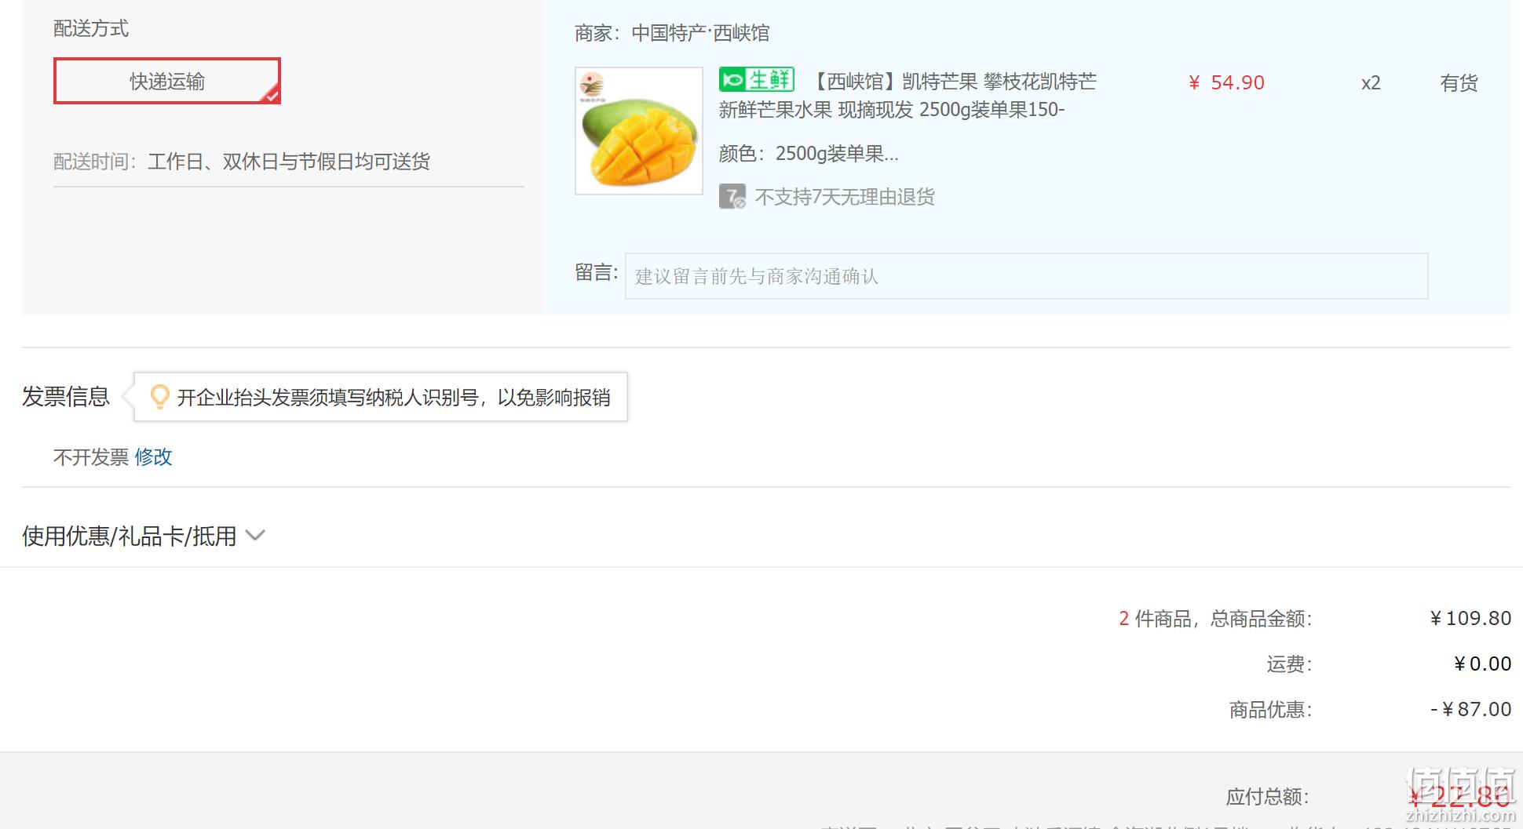Click the total goods amount ¥109.80
Image resolution: width=1523 pixels, height=829 pixels.
pos(1470,619)
